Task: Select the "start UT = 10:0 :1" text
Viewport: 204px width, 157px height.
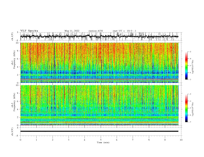Action: coord(124,31)
